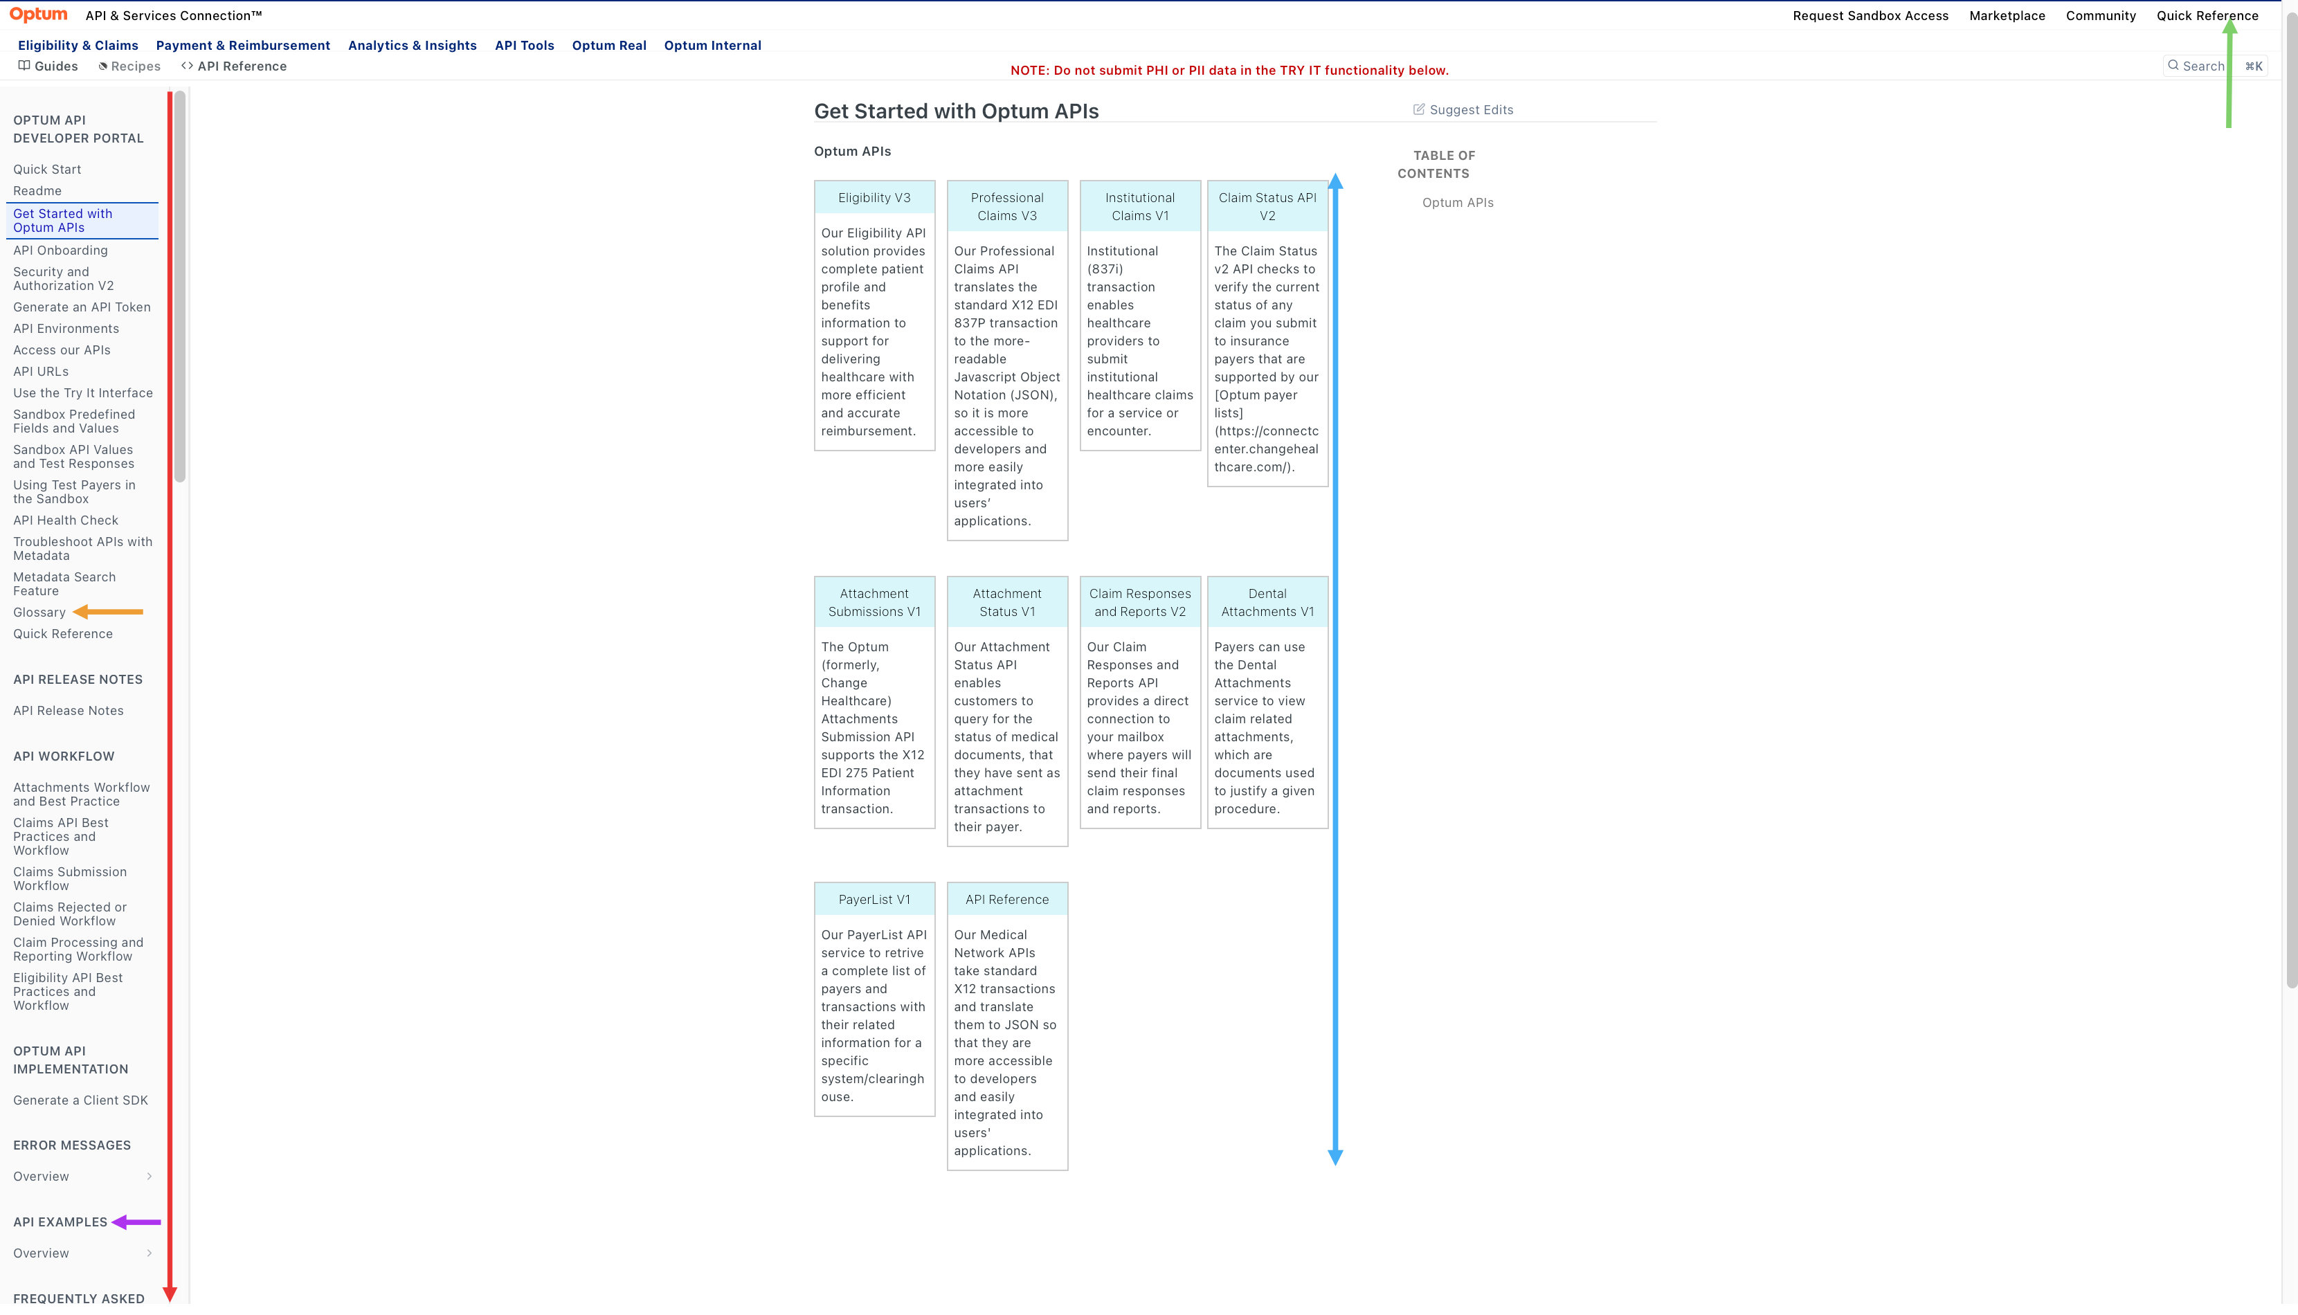Open API Onboarding in the sidebar

point(60,250)
